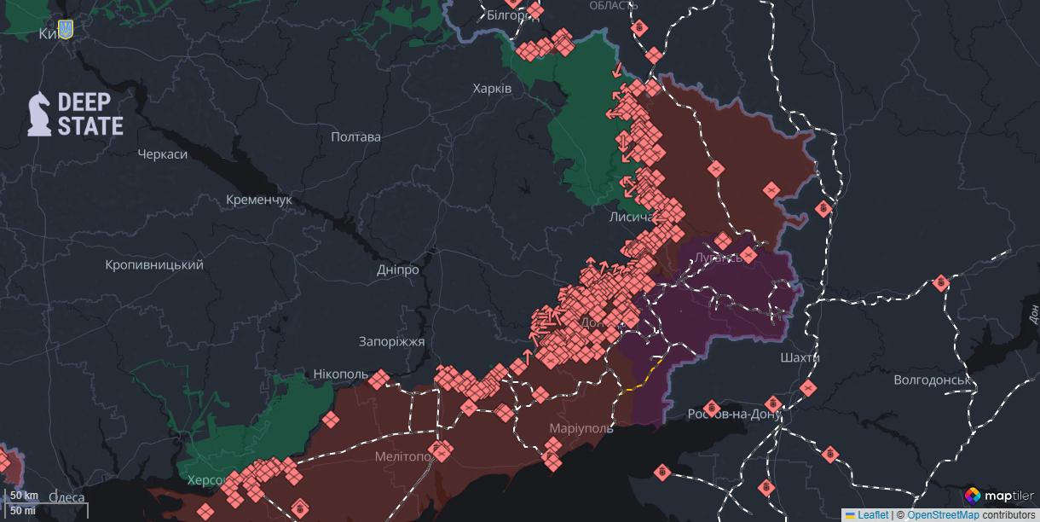
Task: Click the Kyiv coat-of-arms emblem icon
Action: [66, 30]
